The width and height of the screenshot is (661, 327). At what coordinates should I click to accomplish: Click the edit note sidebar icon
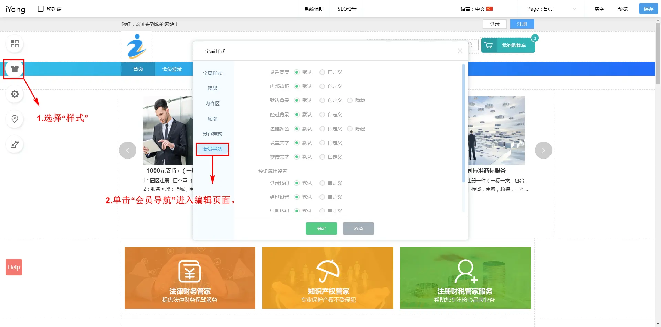coord(14,144)
